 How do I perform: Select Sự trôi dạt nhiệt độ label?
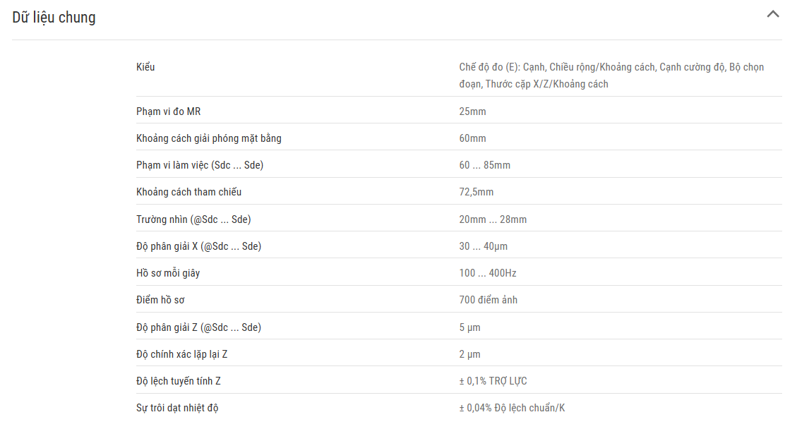[177, 408]
